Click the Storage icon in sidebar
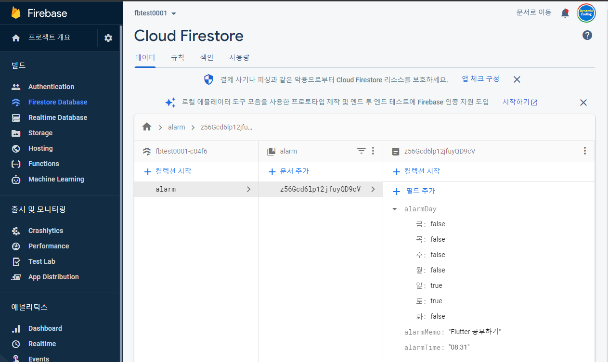The width and height of the screenshot is (608, 362). (16, 133)
